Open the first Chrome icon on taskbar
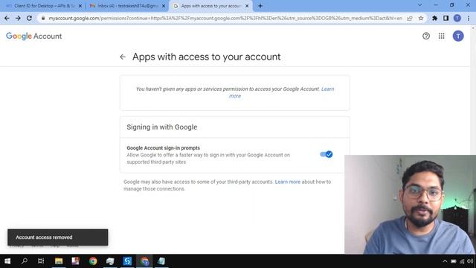The height and width of the screenshot is (268, 476). pos(93,261)
